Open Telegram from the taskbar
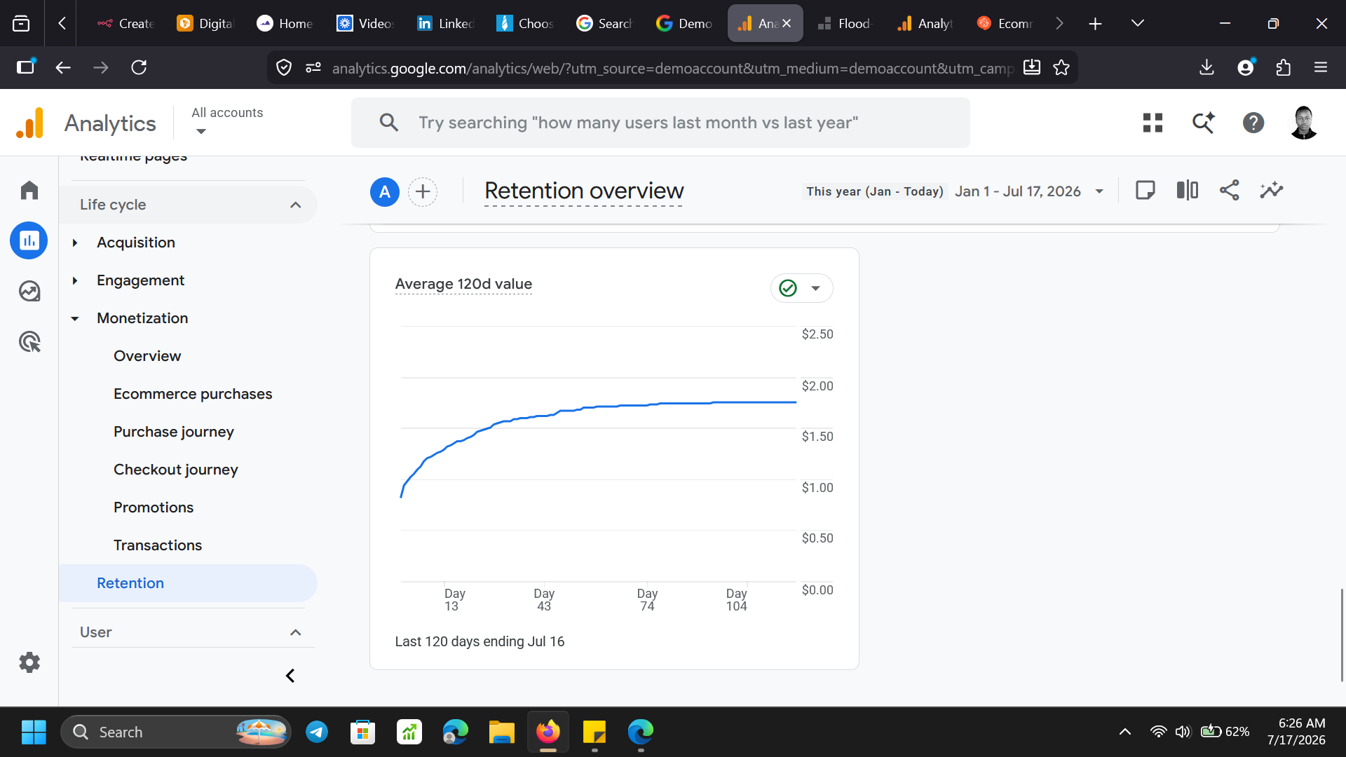 coord(317,732)
